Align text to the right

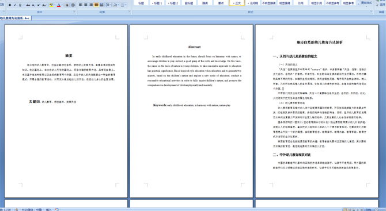coord(91,5)
